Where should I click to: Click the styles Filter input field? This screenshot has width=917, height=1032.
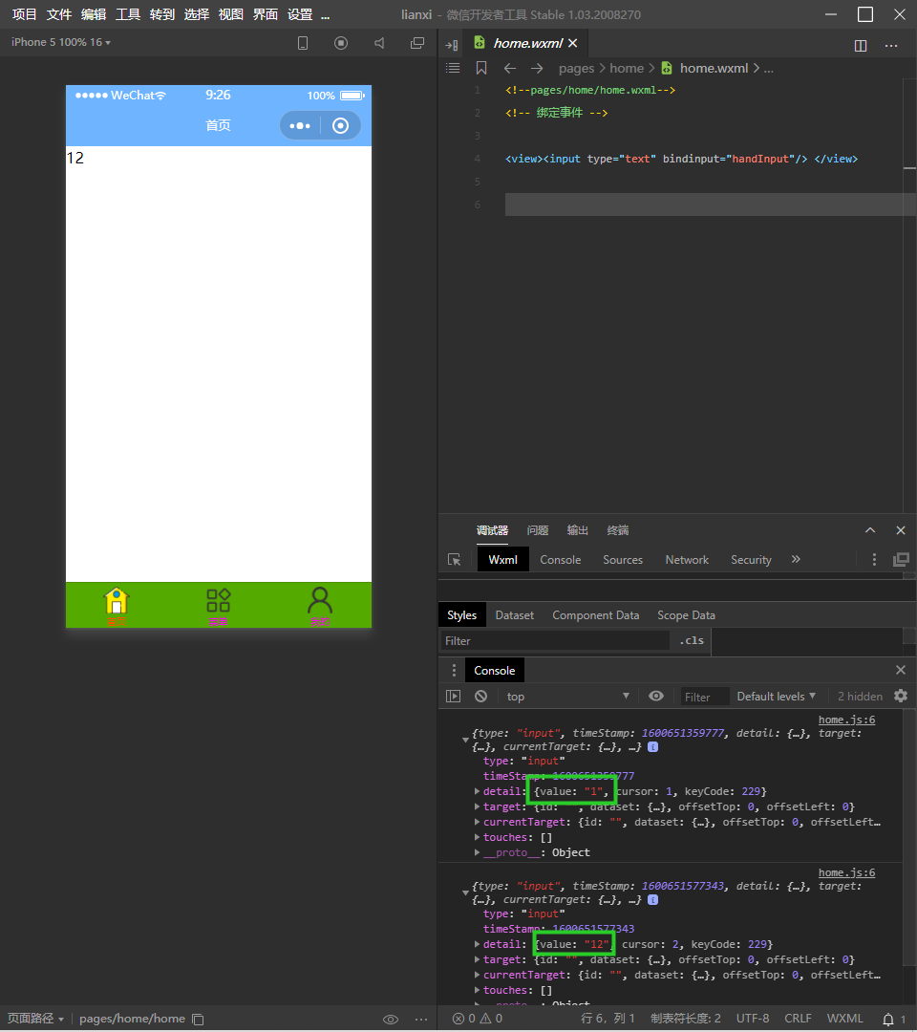pos(555,641)
